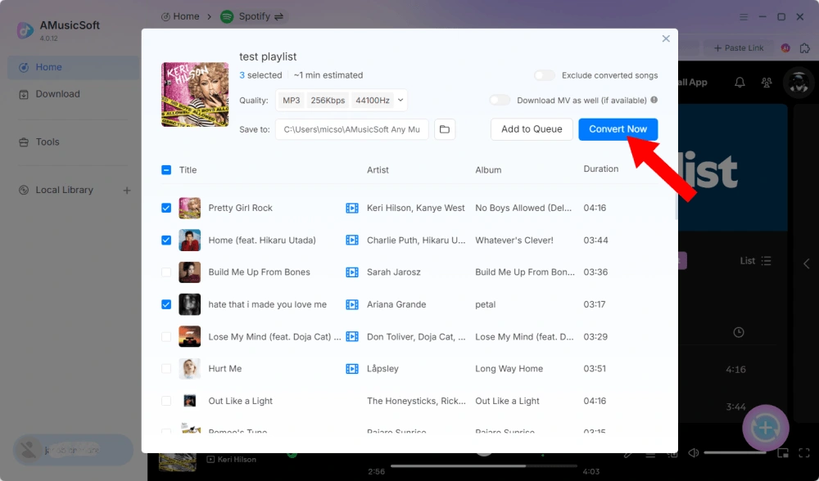Select the 256Kbps bitrate chip
This screenshot has height=481, width=819.
[x=328, y=100]
